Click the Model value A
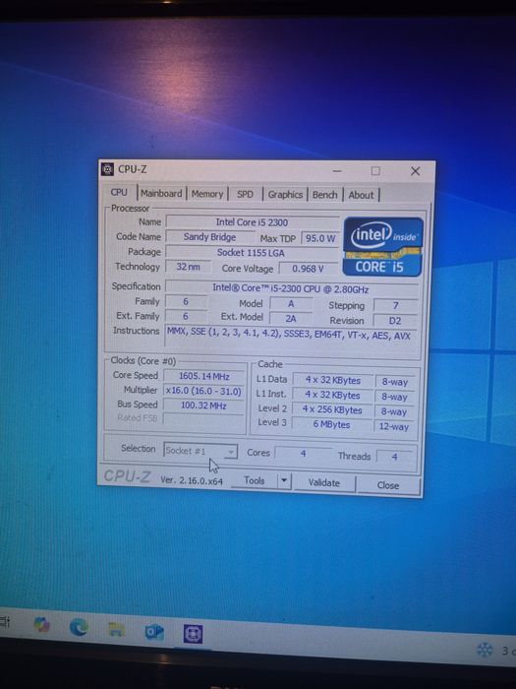Image resolution: width=516 pixels, height=689 pixels. coord(291,303)
